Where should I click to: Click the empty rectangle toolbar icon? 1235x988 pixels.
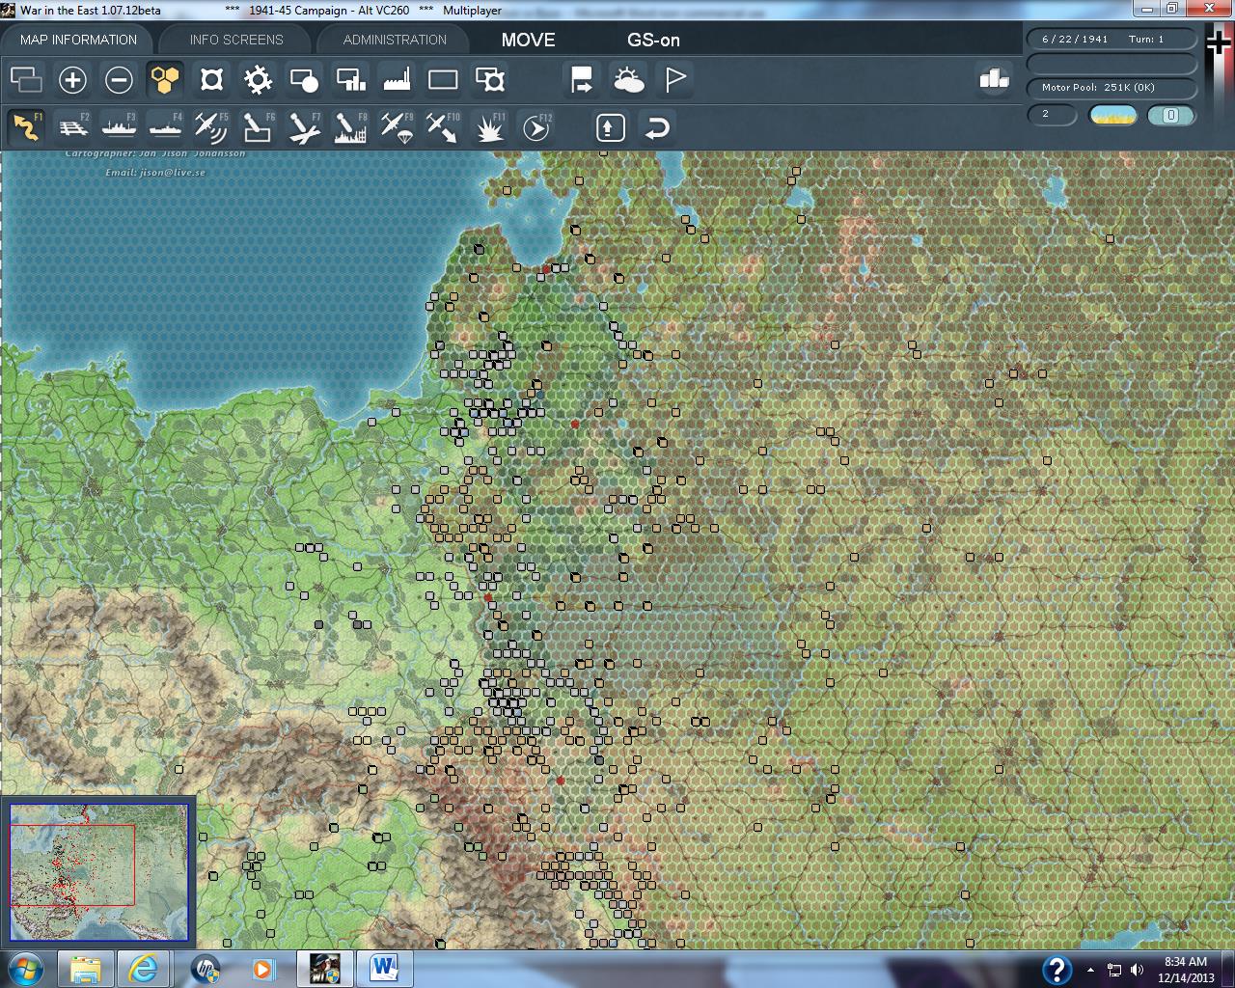443,79
